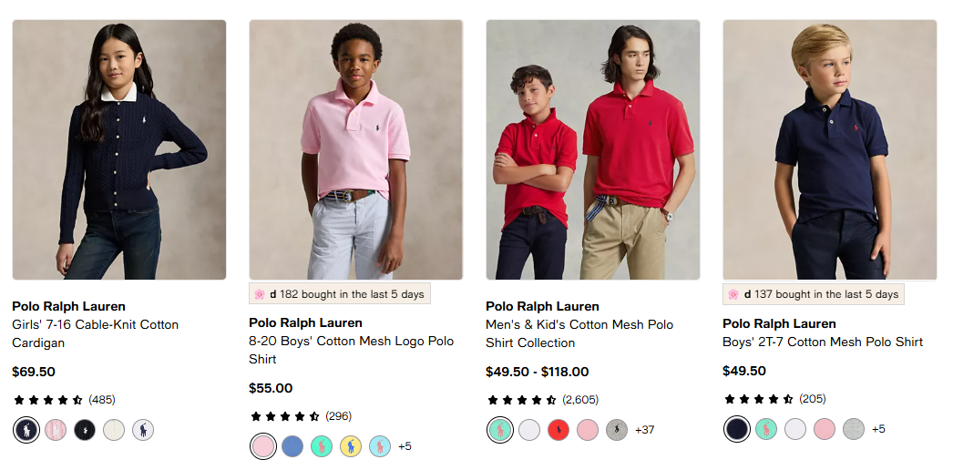Expand +5 more colors for 8-20 Boys' polo
The image size is (953, 470).
(405, 446)
